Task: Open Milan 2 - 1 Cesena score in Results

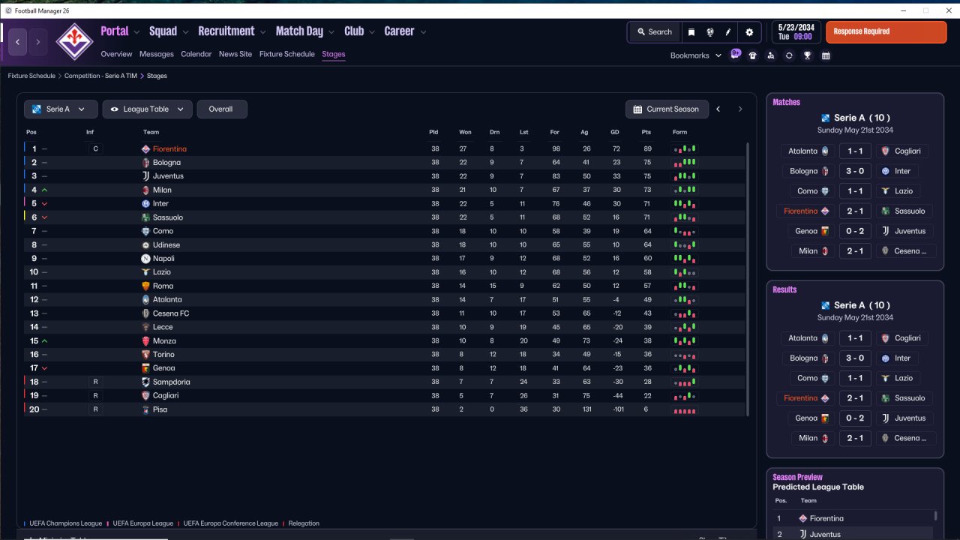Action: click(x=855, y=438)
